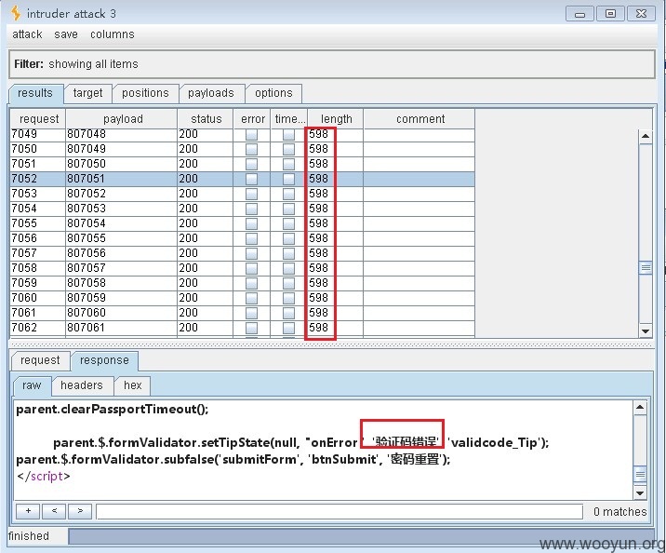Select row with payload 807060
This screenshot has width=666, height=553.
click(x=242, y=313)
